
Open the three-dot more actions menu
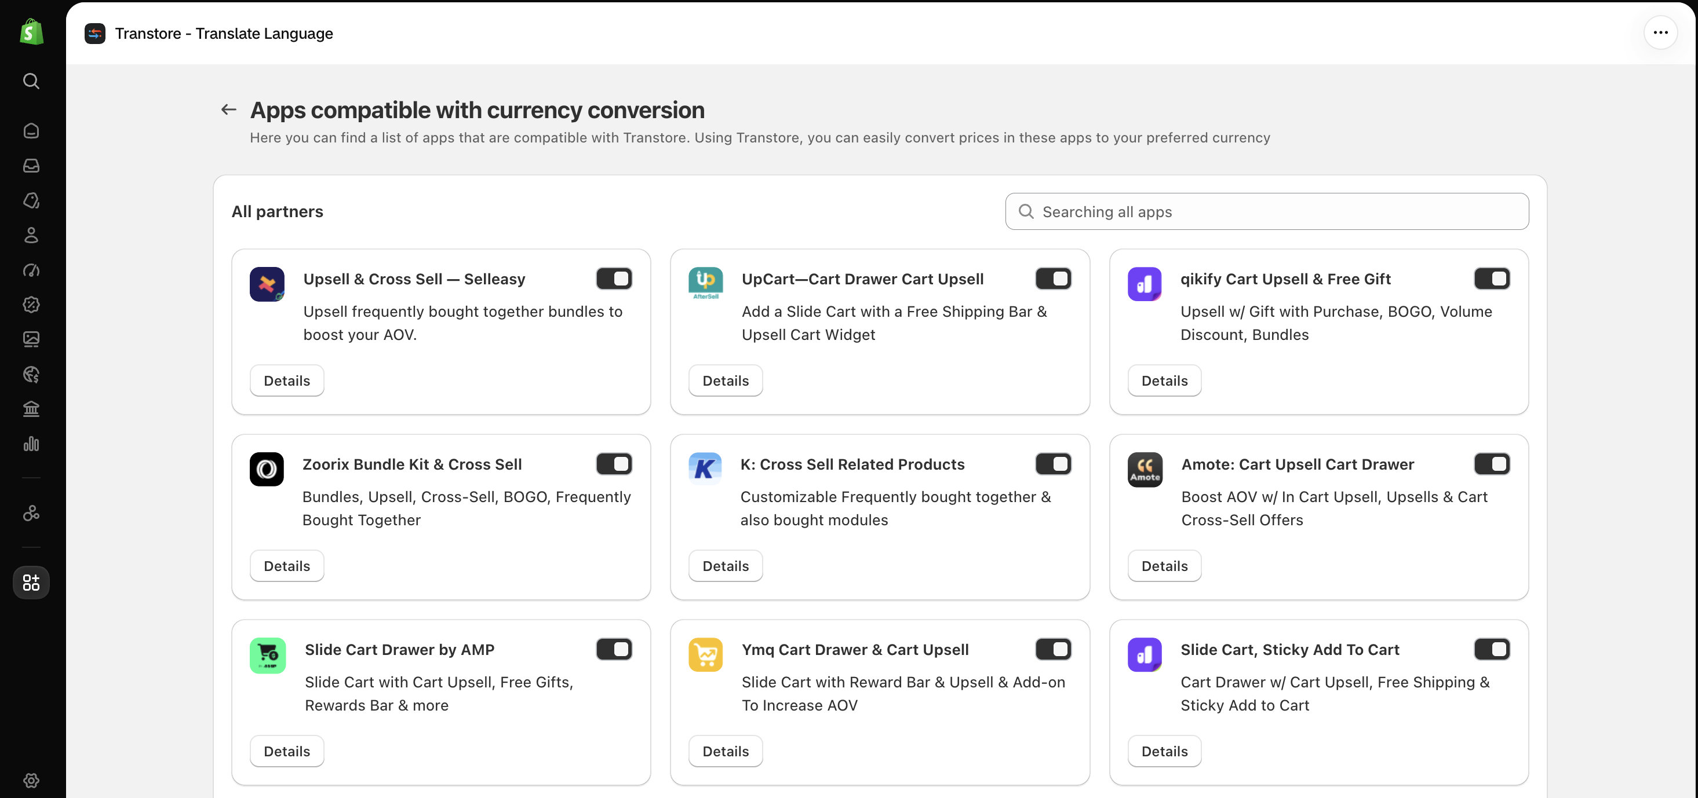[1660, 32]
